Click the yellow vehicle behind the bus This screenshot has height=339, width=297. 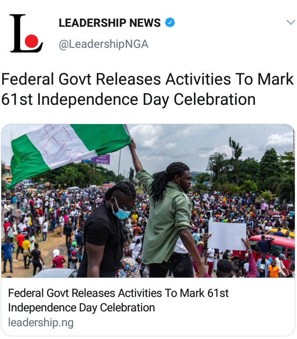click(280, 233)
